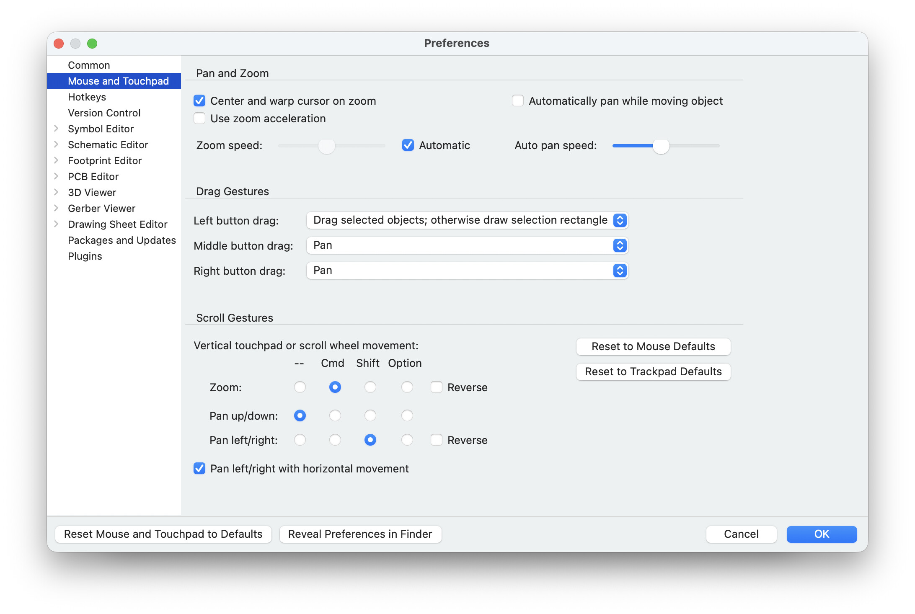Open the Left button drag dropdown

[467, 220]
